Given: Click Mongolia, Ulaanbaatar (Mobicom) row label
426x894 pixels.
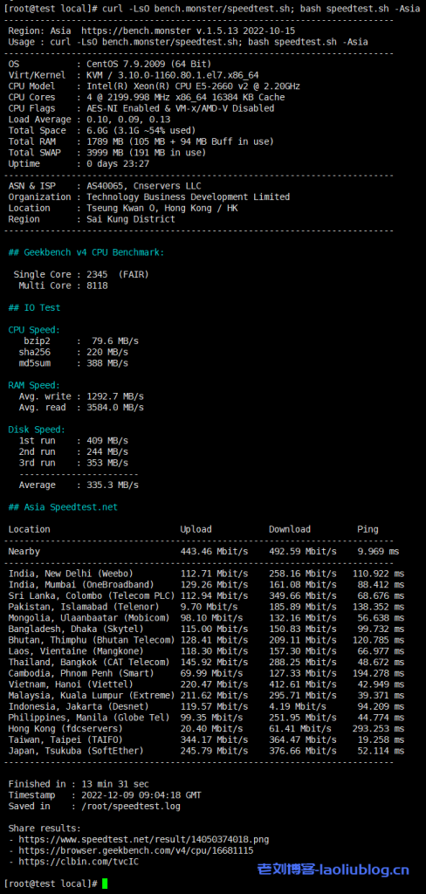Looking at the screenshot, I should point(89,618).
